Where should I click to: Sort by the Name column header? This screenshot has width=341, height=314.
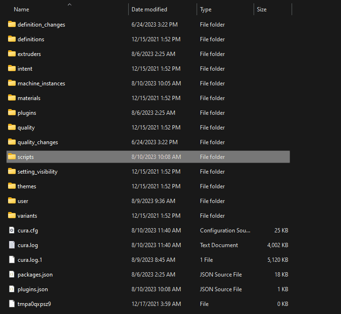[x=21, y=9]
